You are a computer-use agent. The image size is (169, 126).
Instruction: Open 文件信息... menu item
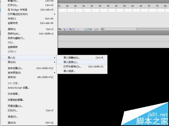[29, 94]
